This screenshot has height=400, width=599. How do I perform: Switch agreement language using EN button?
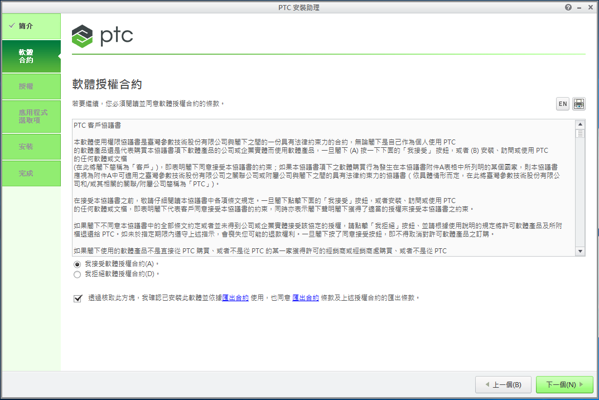(x=563, y=104)
